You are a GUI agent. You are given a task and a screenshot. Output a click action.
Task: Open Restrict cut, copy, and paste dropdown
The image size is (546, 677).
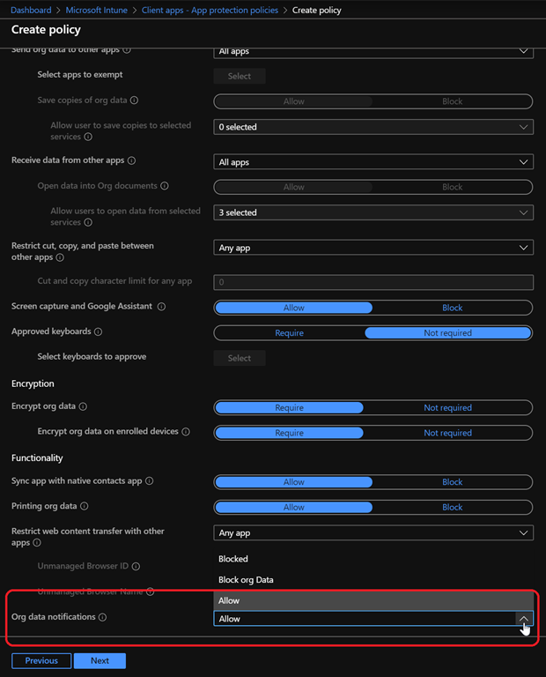(374, 248)
